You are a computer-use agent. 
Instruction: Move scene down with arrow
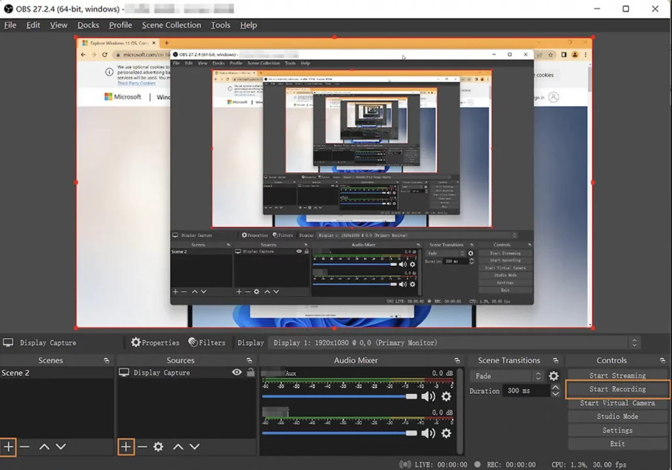[x=61, y=447]
